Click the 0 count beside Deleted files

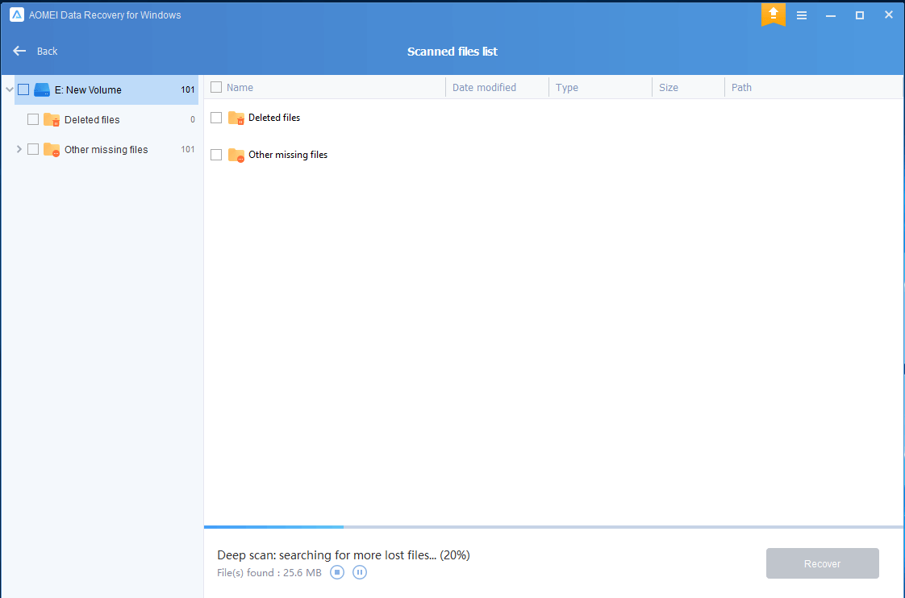193,120
